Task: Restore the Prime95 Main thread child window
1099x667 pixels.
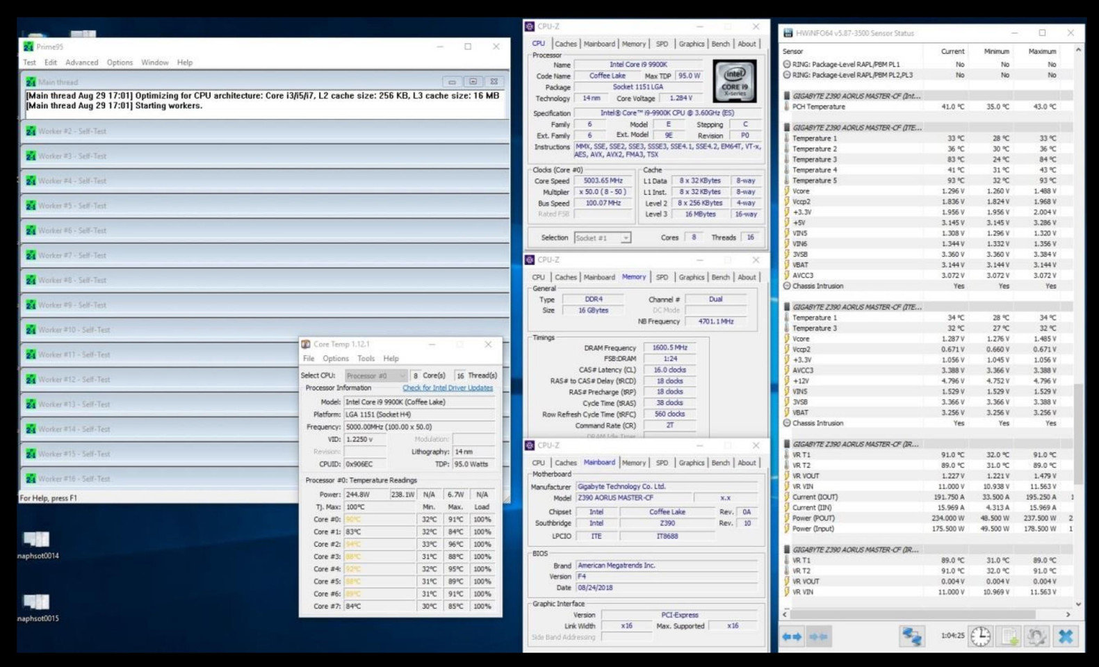Action: pyautogui.click(x=473, y=82)
